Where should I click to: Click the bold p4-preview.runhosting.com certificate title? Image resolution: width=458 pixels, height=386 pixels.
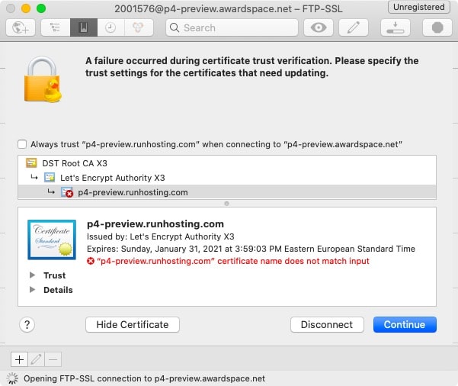point(155,224)
